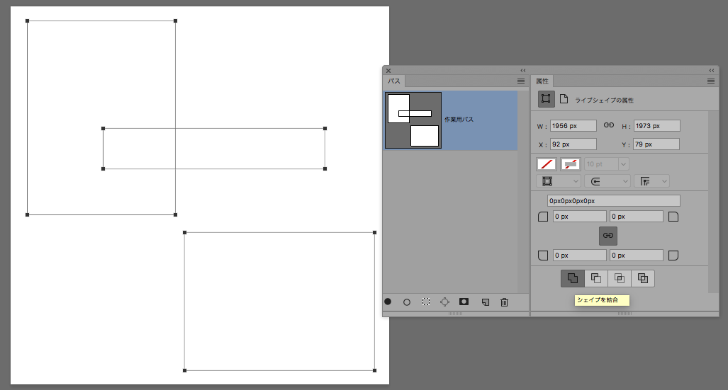Image resolution: width=728 pixels, height=390 pixels.
Task: Select the 作業用パス path thumbnail
Action: [413, 120]
